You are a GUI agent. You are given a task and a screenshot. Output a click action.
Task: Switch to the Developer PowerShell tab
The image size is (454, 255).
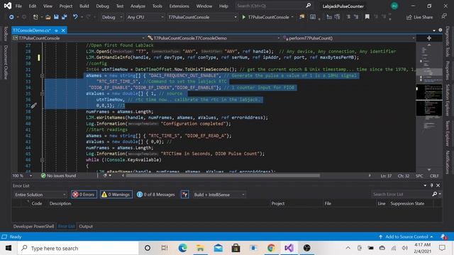[33, 227]
